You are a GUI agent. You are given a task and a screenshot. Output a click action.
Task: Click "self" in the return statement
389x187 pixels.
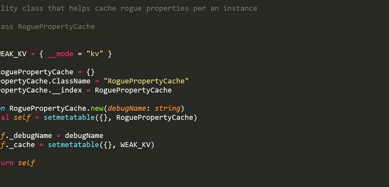point(26,163)
